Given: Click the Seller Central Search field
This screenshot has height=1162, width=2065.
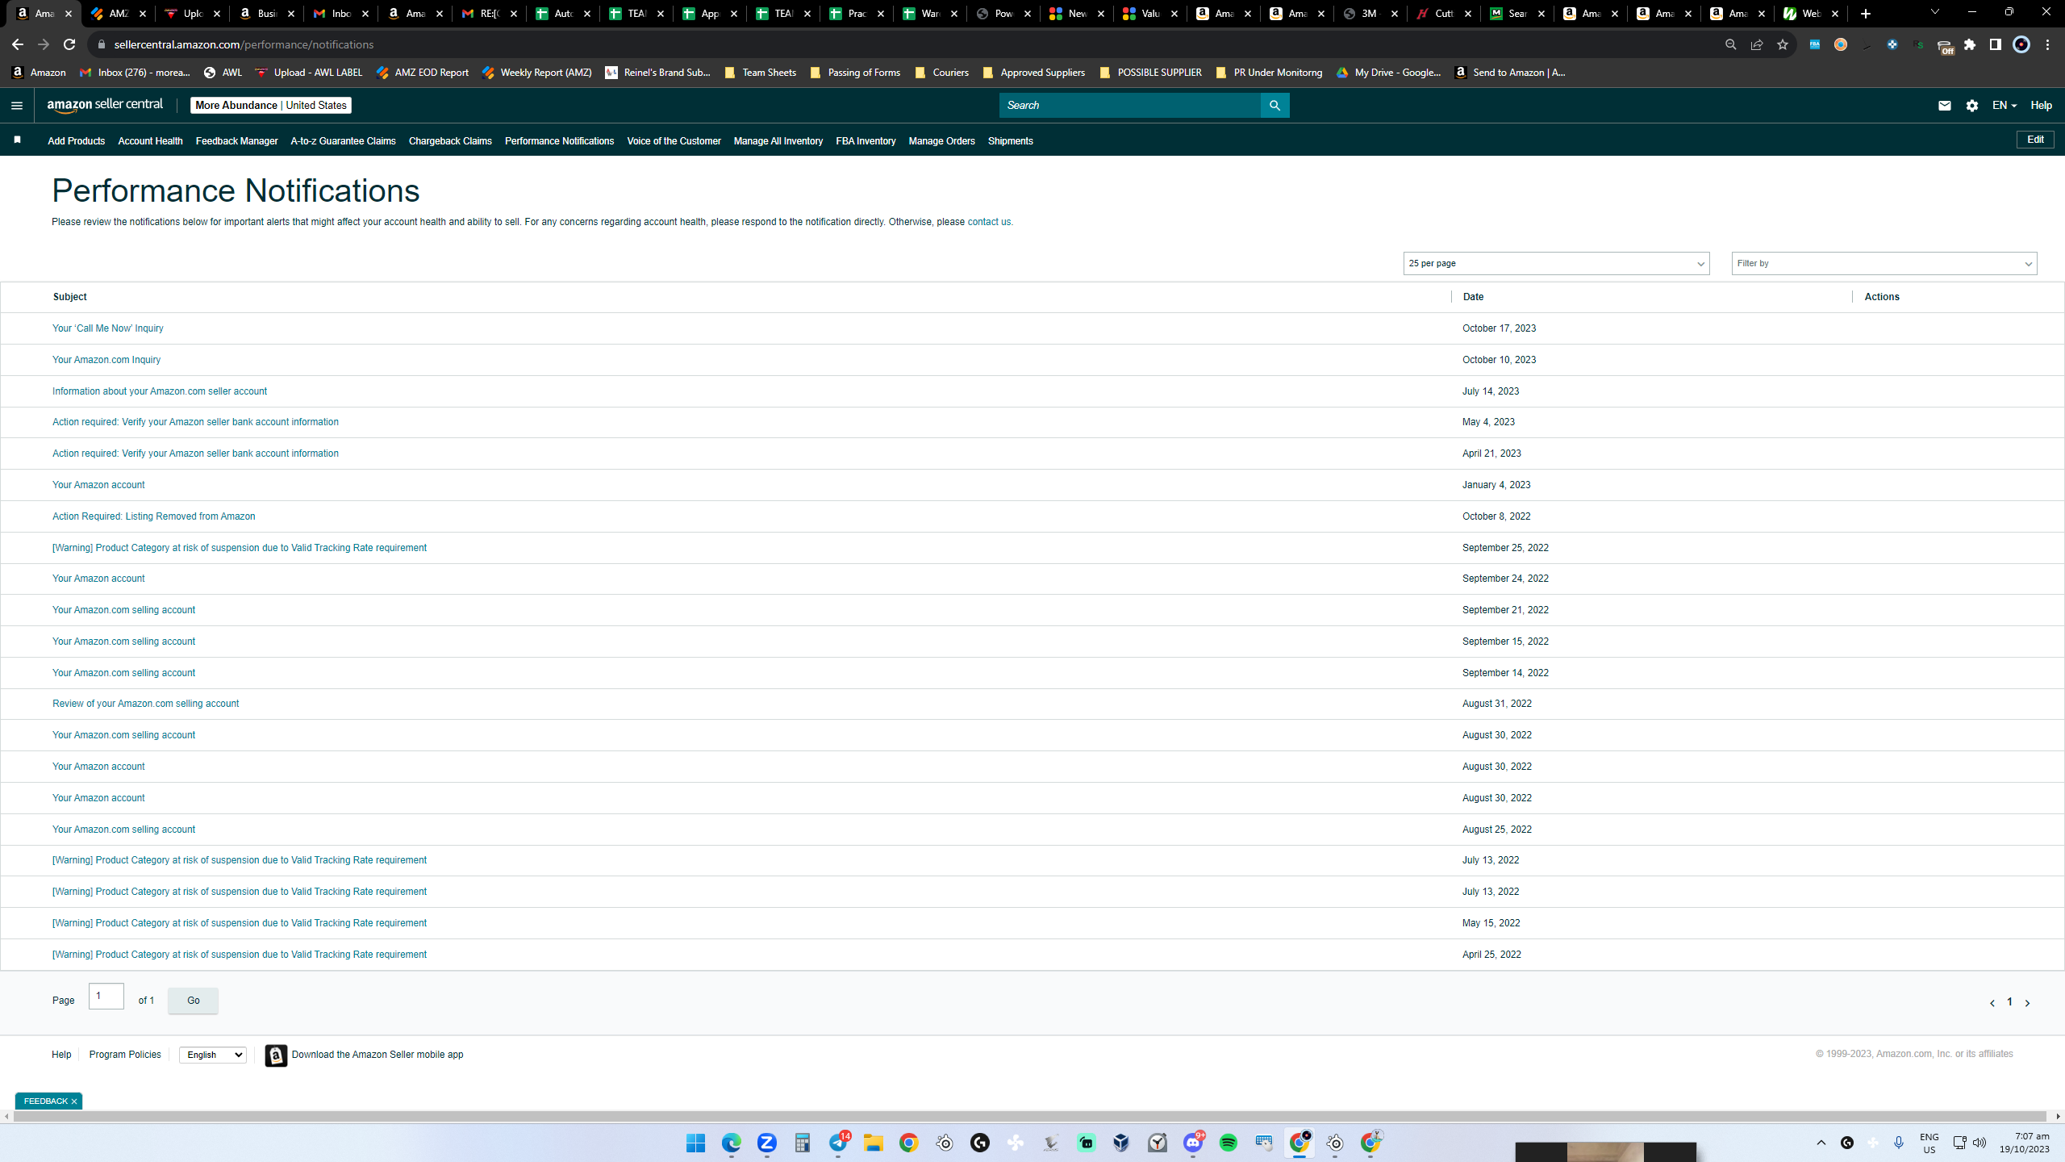Looking at the screenshot, I should (1130, 106).
